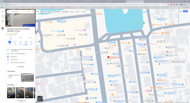Switch to the Reviews tab

coord(20,38)
